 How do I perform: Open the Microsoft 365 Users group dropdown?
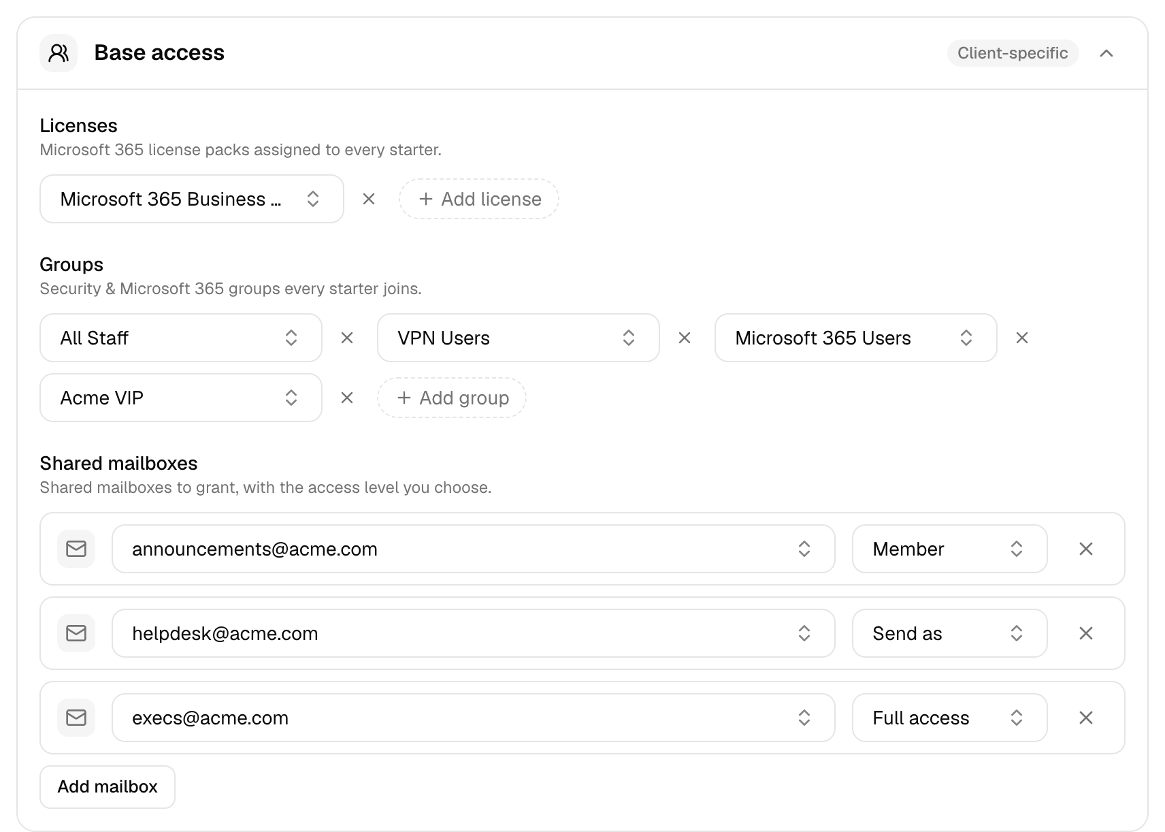pyautogui.click(x=856, y=338)
